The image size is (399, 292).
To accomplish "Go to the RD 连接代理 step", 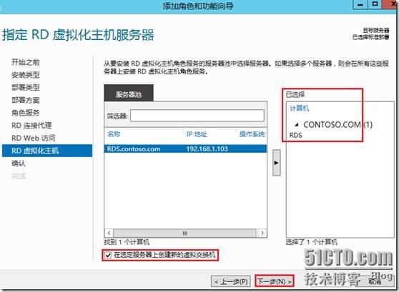I will point(31,125).
